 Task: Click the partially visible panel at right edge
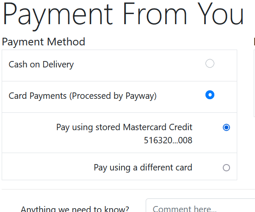pyautogui.click(x=254, y=84)
